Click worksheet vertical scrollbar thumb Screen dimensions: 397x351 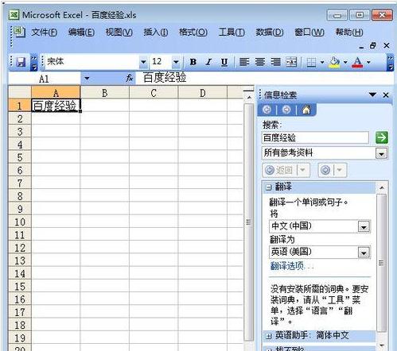(248, 222)
